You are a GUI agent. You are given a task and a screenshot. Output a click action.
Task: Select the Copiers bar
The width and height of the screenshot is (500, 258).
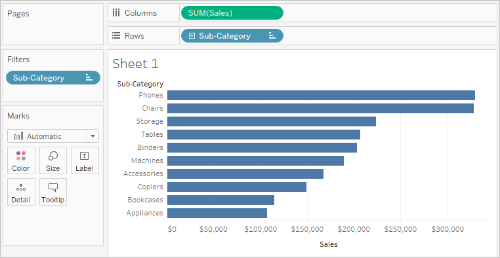237,187
